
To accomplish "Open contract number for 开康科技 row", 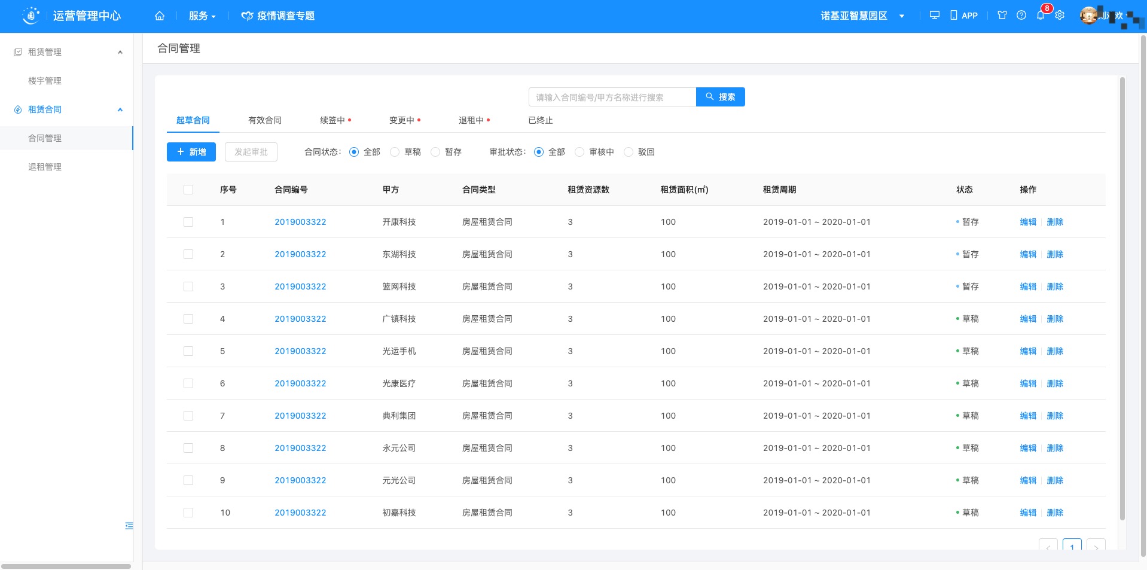I will click(x=300, y=222).
